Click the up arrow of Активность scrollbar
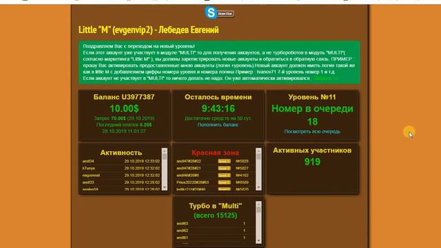This screenshot has width=441, height=248. point(165,151)
